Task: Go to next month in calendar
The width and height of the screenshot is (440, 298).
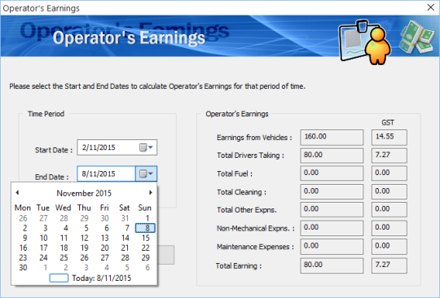Action: click(x=151, y=192)
